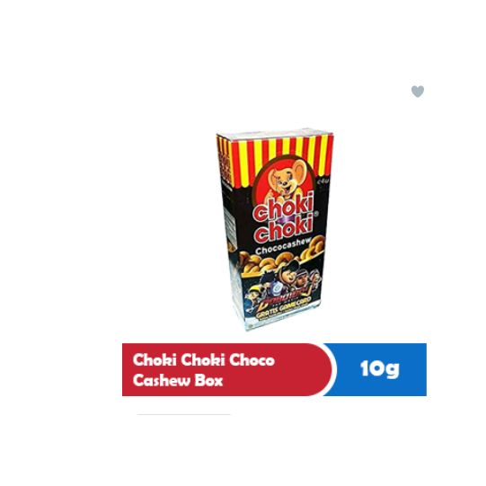This screenshot has width=486, height=486.
Task: Click the Chococashew text on the package
Action: (x=283, y=247)
